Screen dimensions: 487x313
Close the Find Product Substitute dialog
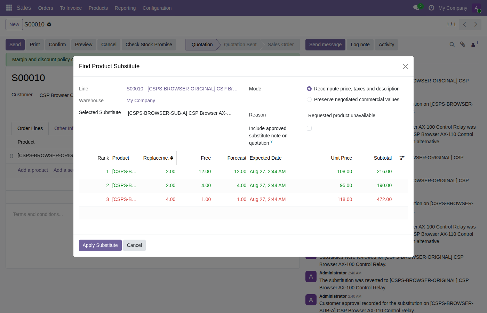pos(405,66)
